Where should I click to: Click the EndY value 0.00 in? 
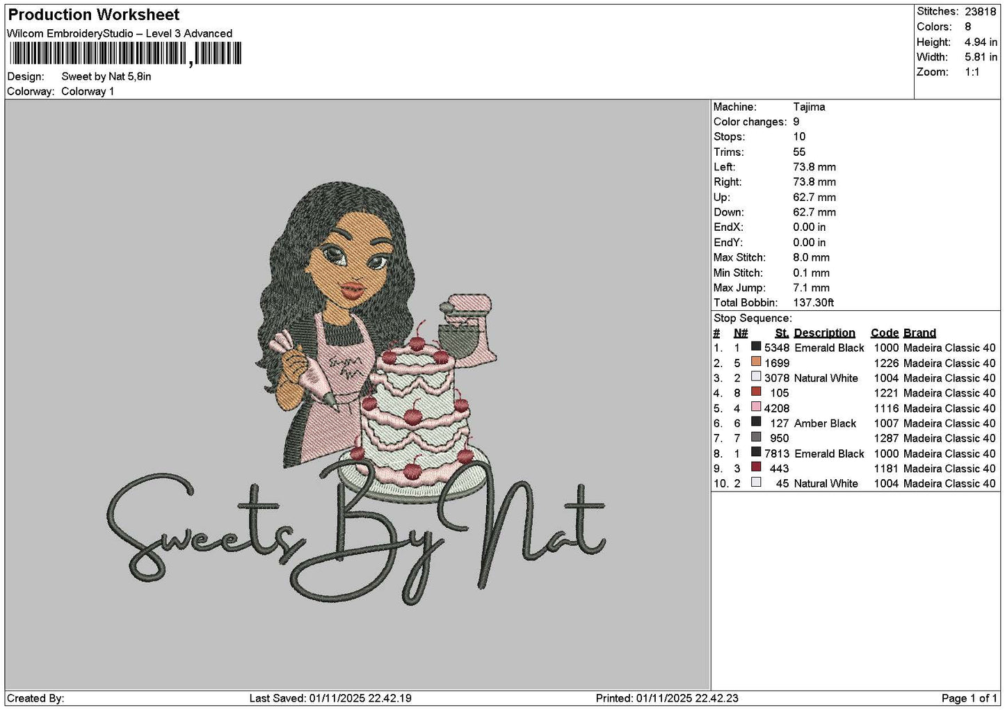(x=810, y=243)
